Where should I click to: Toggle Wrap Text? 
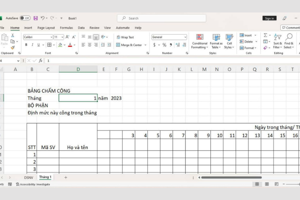coord(125,37)
